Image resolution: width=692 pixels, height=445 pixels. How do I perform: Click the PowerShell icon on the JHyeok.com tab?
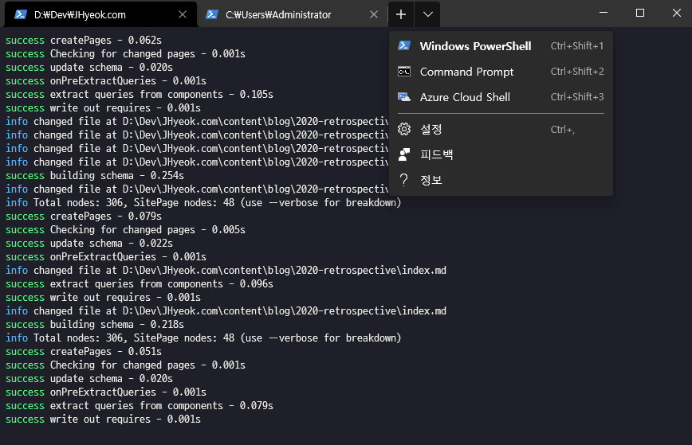click(20, 14)
